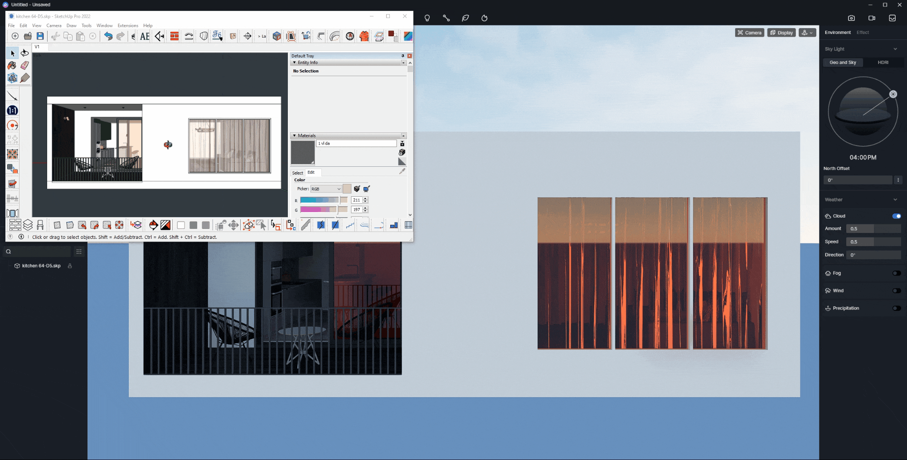Choose the Eraser tool in SketchUp
907x460 pixels.
25,66
